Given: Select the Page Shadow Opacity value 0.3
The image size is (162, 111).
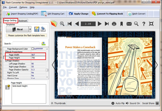Looking at the screenshot, I should 38,70.
